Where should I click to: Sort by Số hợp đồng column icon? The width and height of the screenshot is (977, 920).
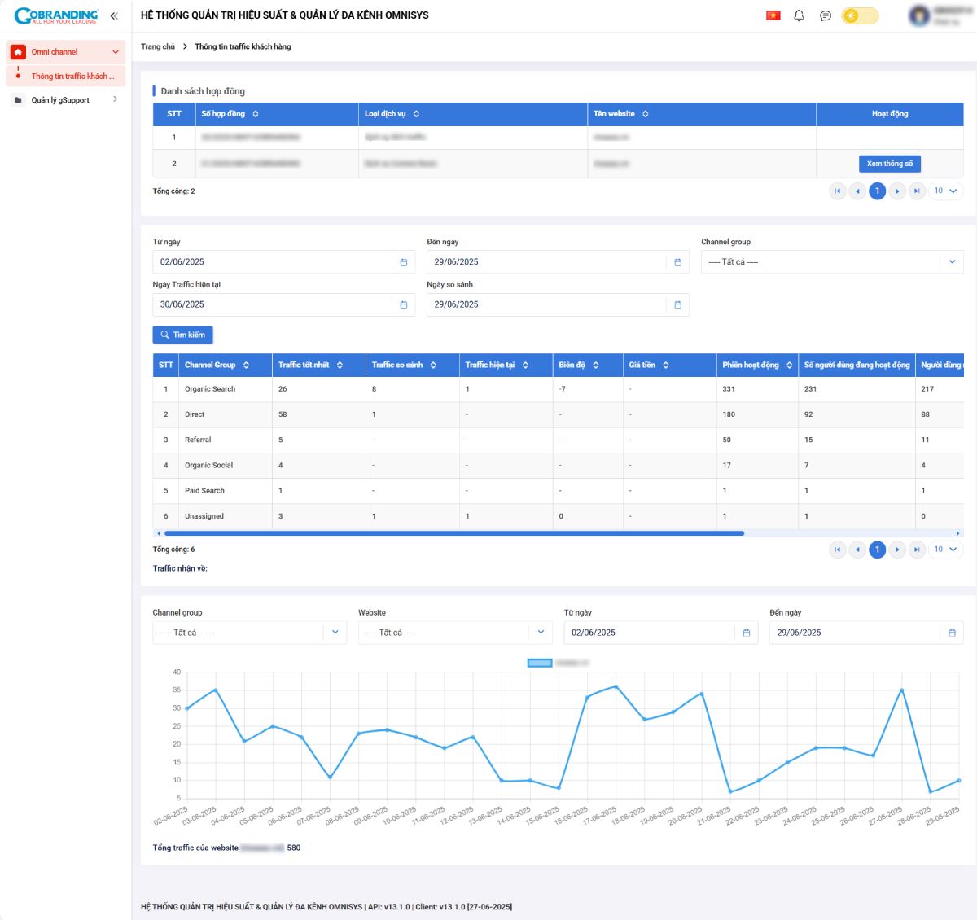[x=256, y=114]
